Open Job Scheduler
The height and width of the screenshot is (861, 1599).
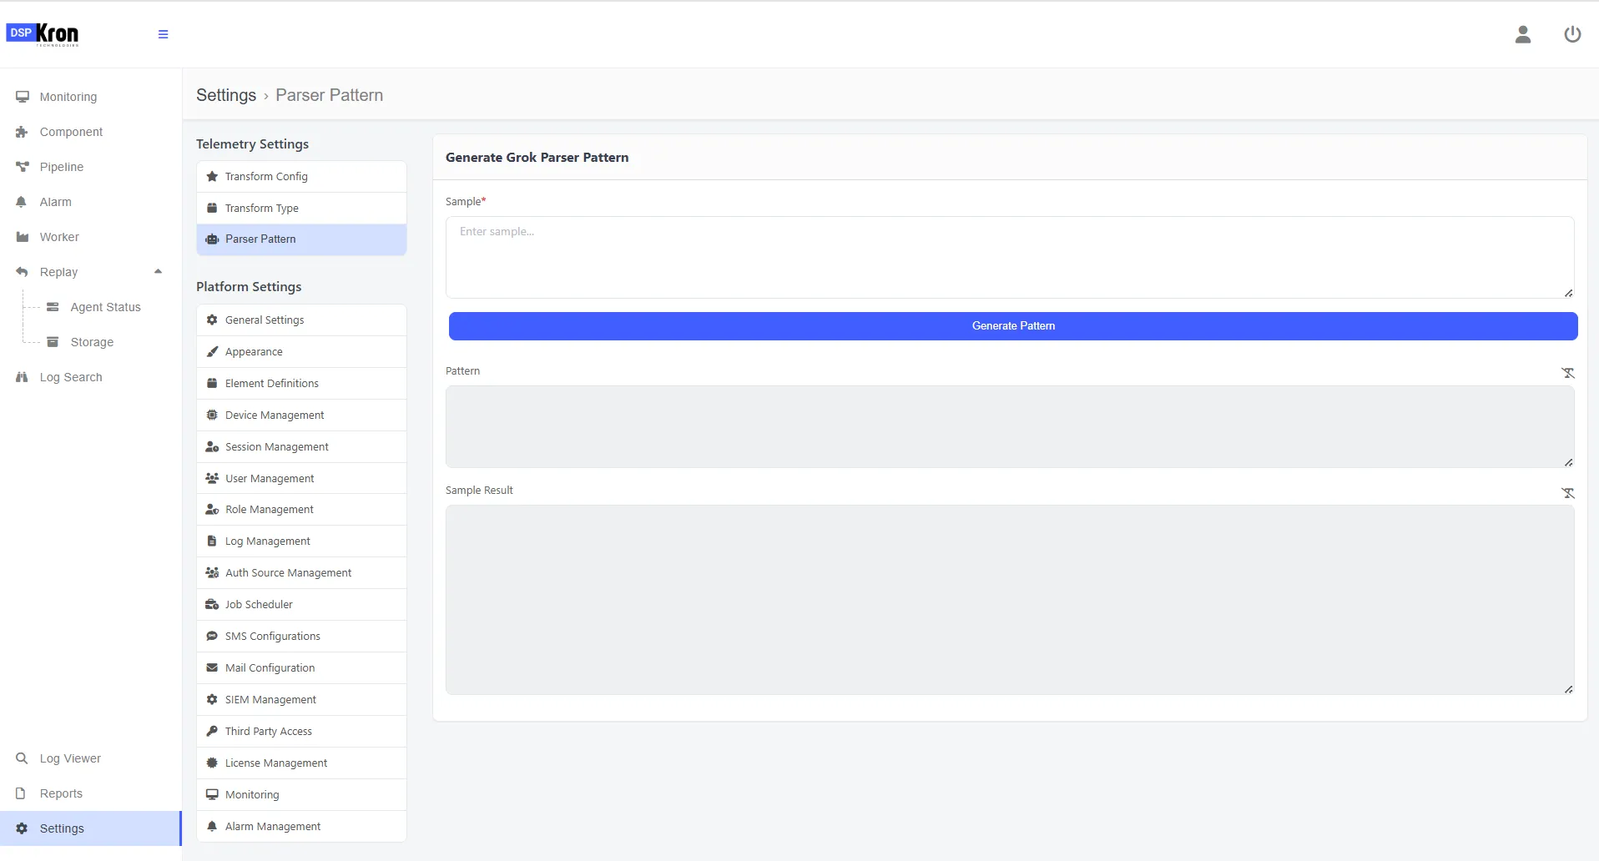pos(301,605)
